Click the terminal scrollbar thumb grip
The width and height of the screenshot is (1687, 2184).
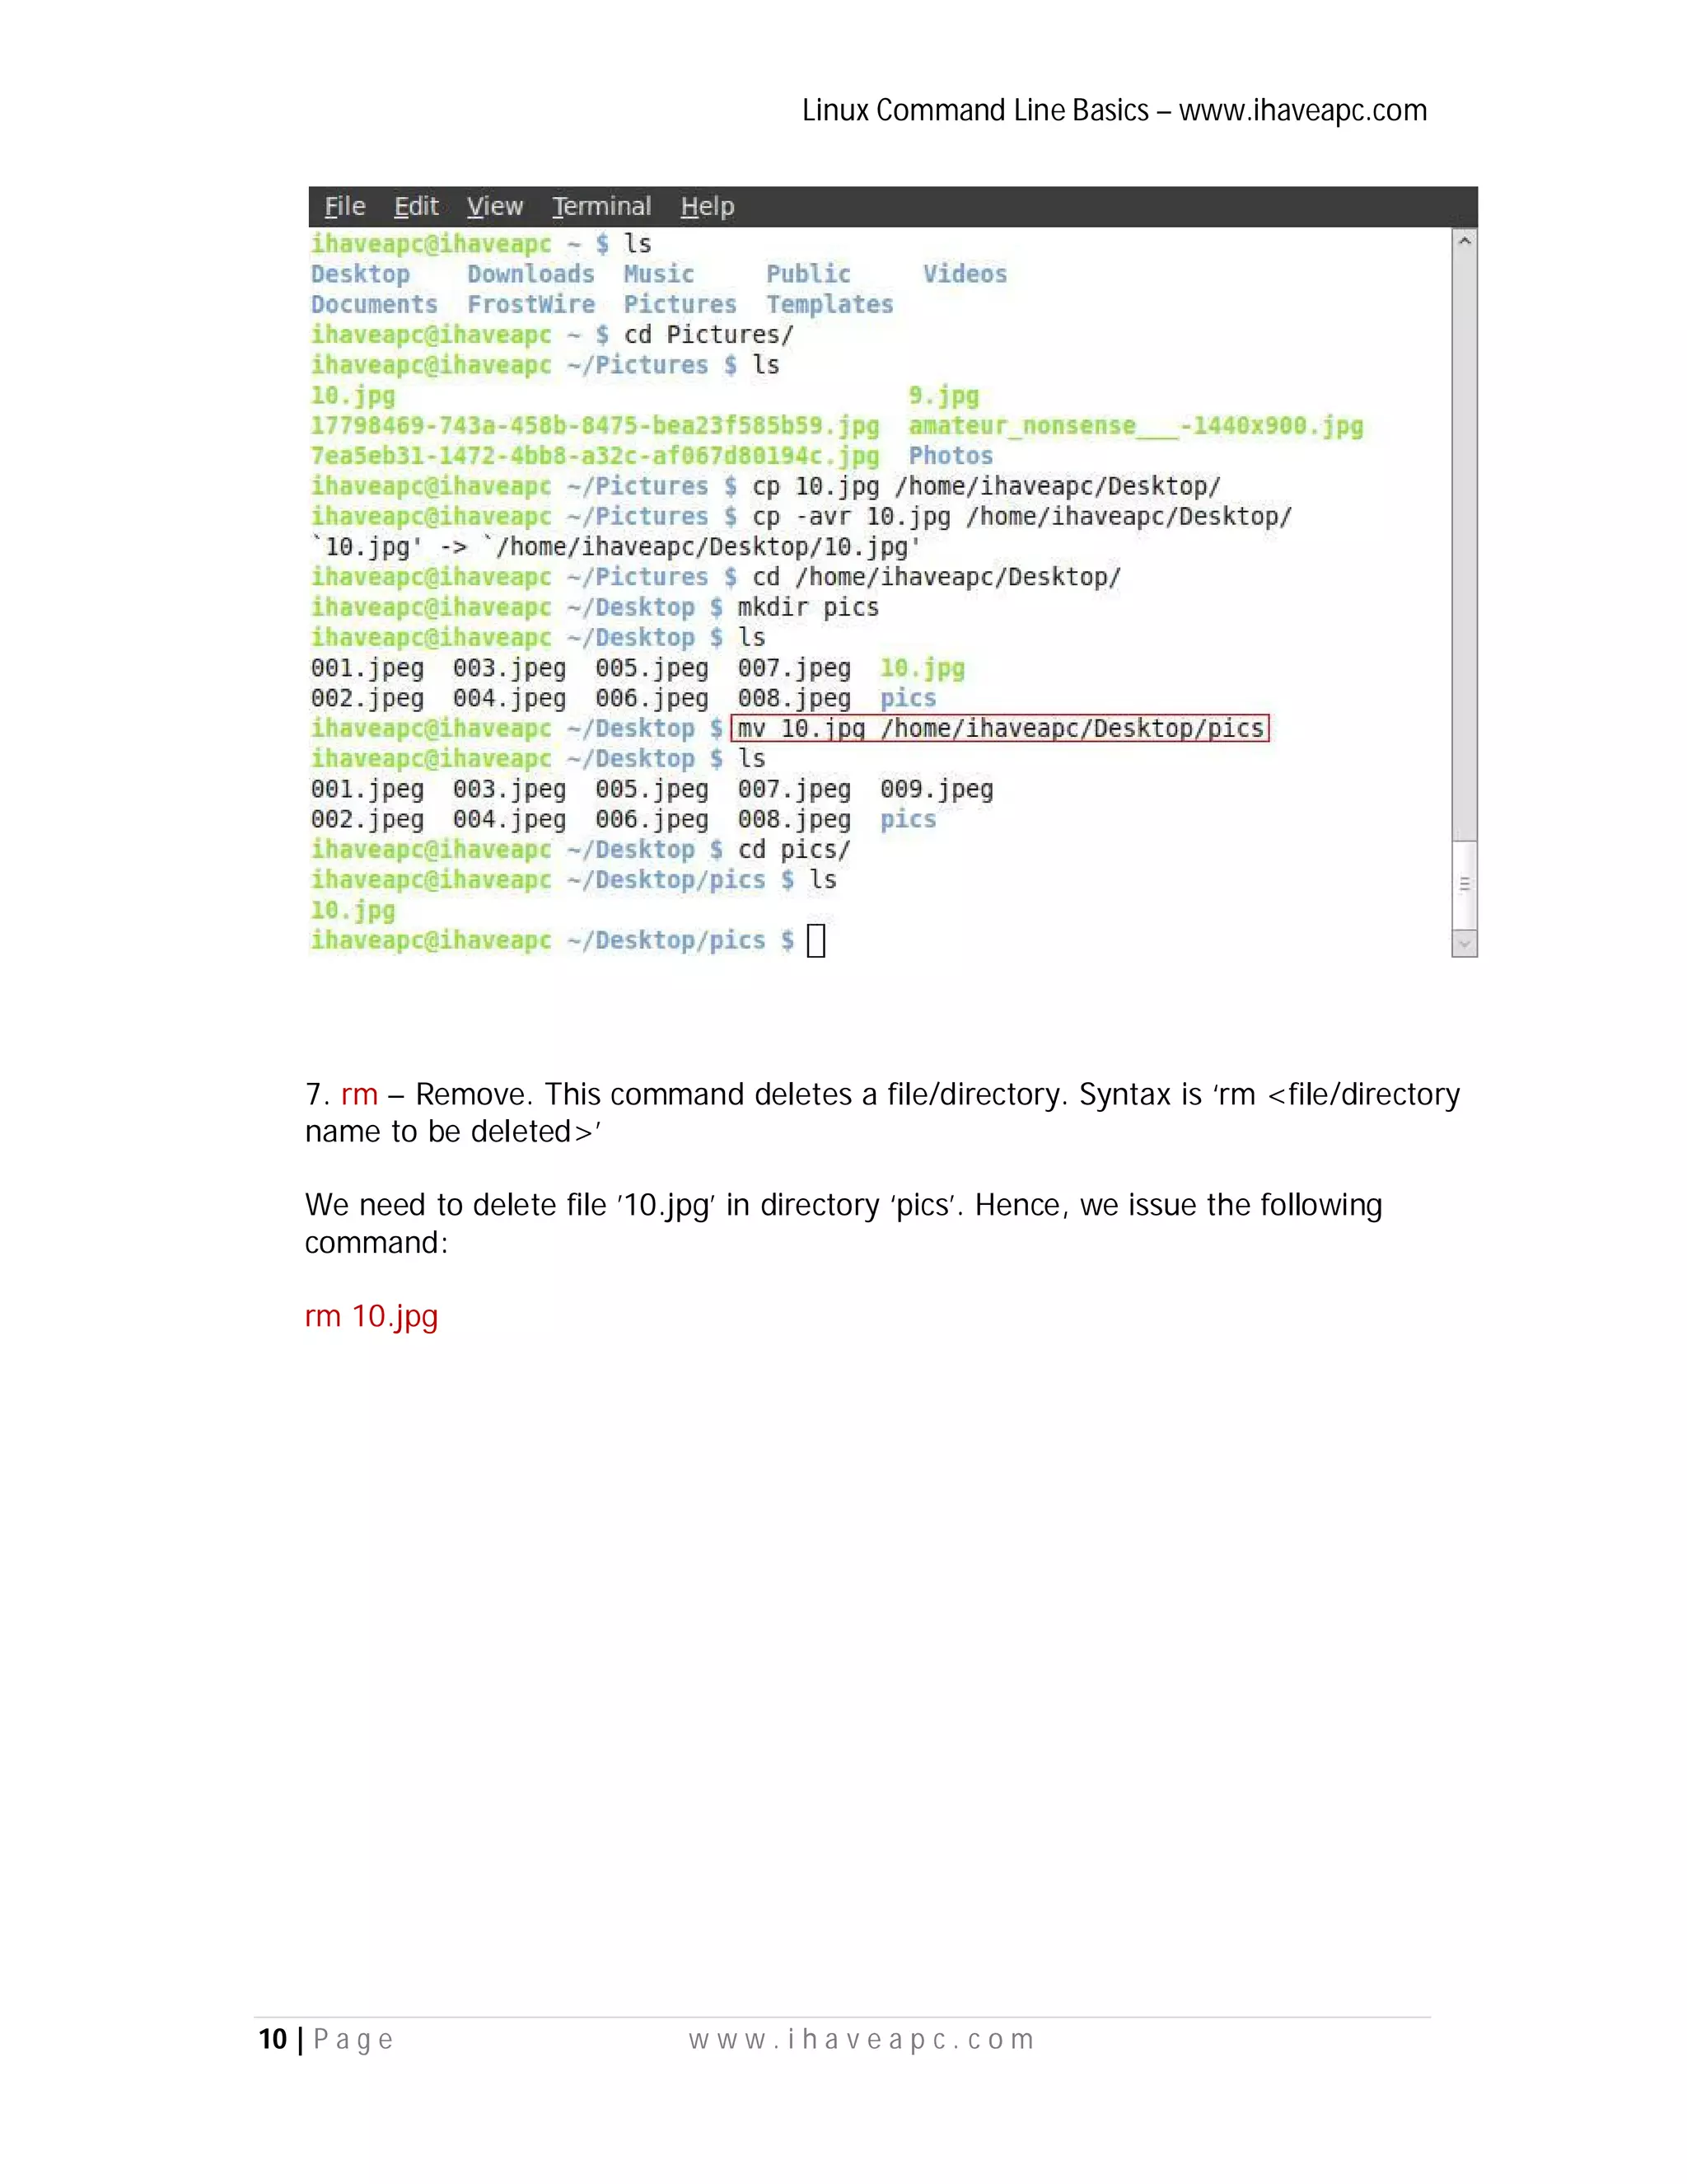click(x=1464, y=884)
